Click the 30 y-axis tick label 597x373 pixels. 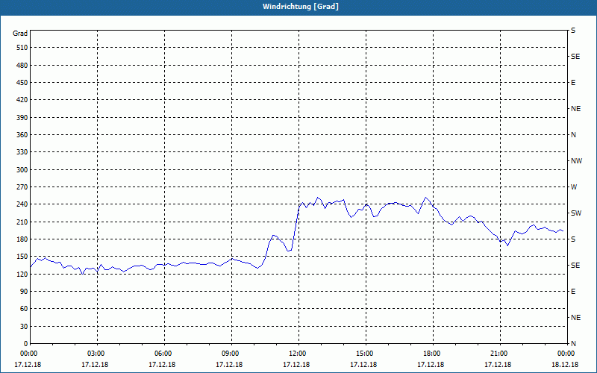point(24,327)
